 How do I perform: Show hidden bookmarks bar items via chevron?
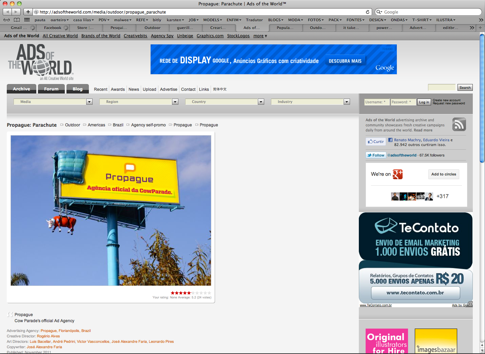pos(481,20)
